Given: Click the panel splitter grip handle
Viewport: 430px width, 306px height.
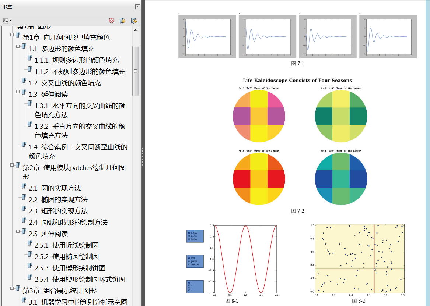Looking at the screenshot, I should pyautogui.click(x=143, y=157).
